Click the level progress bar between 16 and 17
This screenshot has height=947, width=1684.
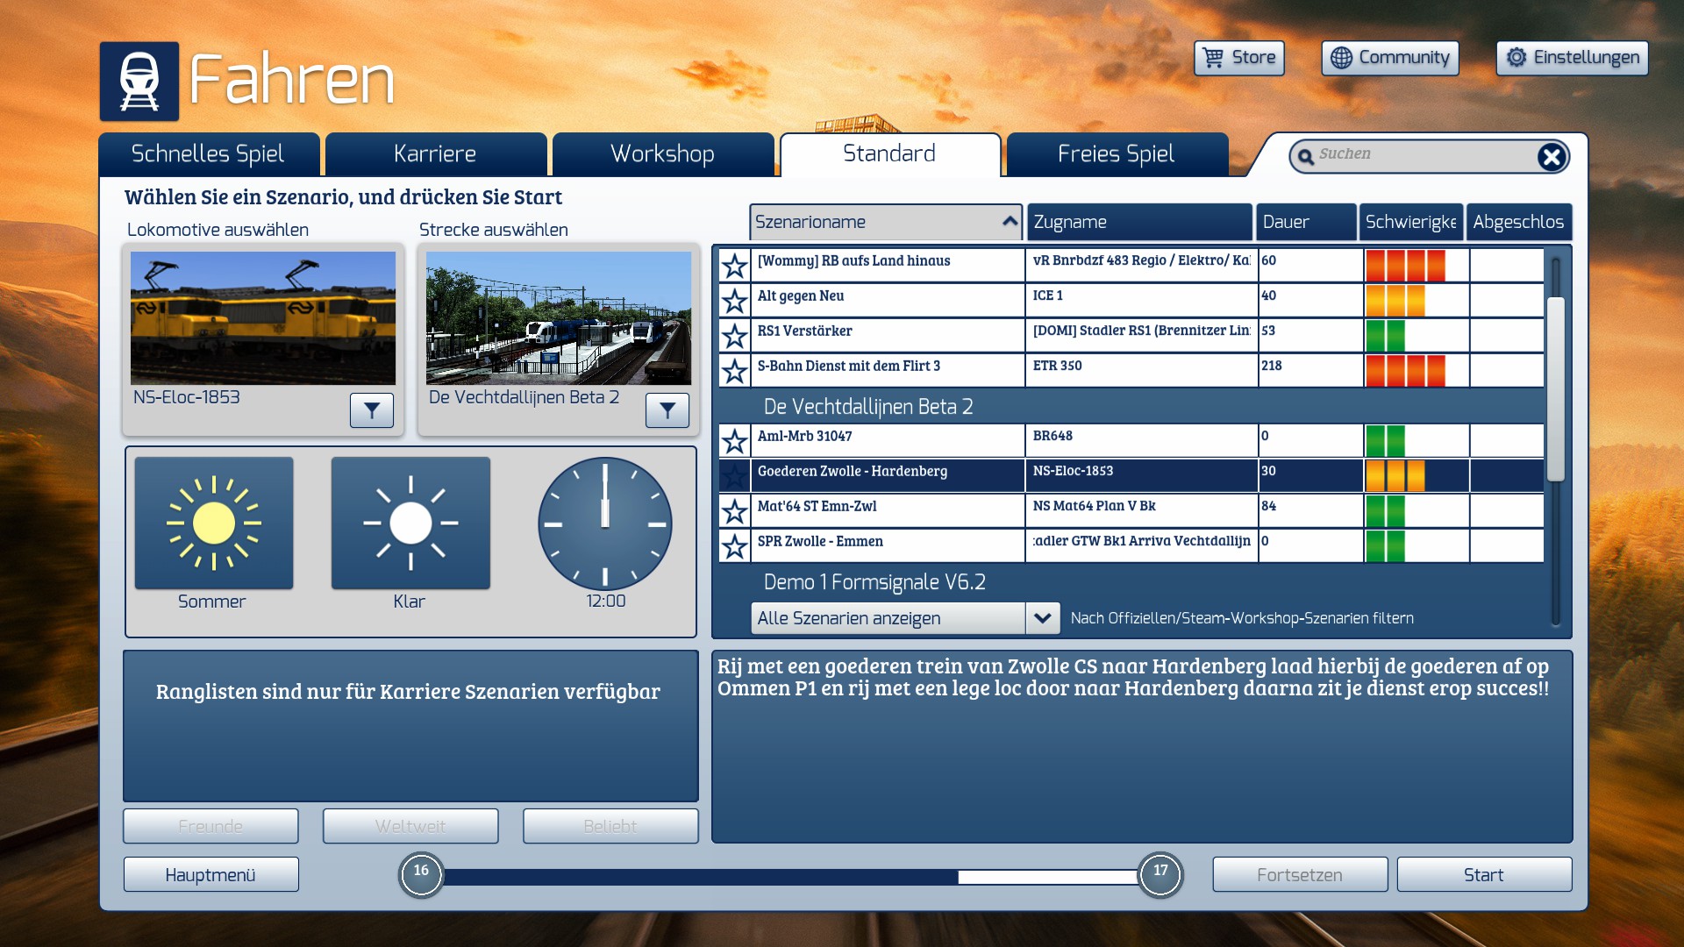(790, 876)
